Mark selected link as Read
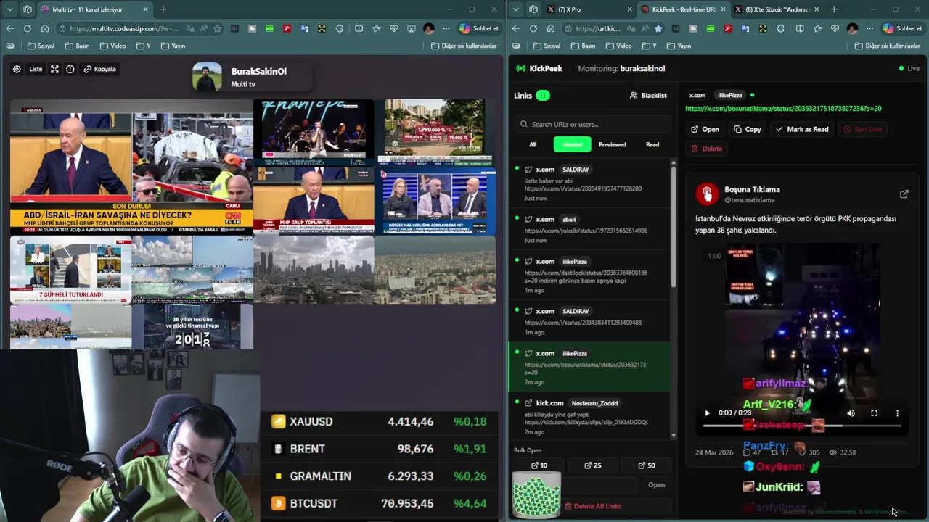This screenshot has height=522, width=929. click(x=802, y=129)
